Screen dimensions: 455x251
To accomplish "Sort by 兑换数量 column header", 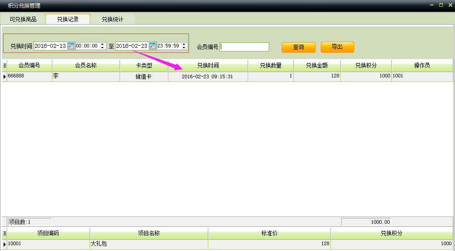I will click(271, 66).
